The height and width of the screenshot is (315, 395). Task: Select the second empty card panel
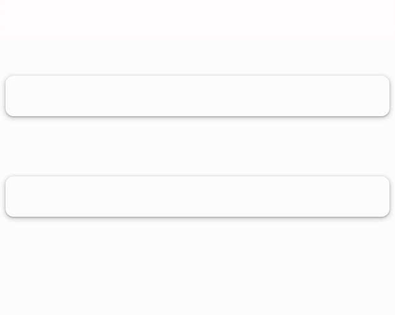pyautogui.click(x=197, y=196)
